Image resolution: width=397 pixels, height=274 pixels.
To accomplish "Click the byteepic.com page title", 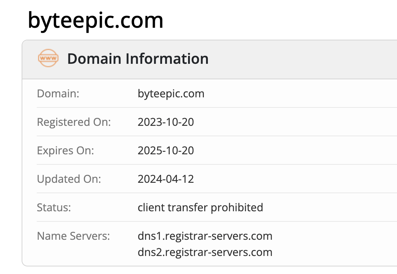I will (x=95, y=20).
